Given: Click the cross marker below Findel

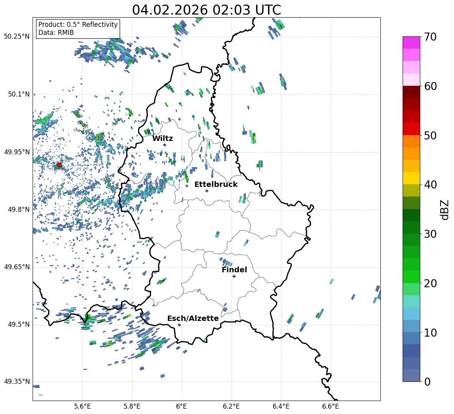Looking at the screenshot, I should coord(234,276).
